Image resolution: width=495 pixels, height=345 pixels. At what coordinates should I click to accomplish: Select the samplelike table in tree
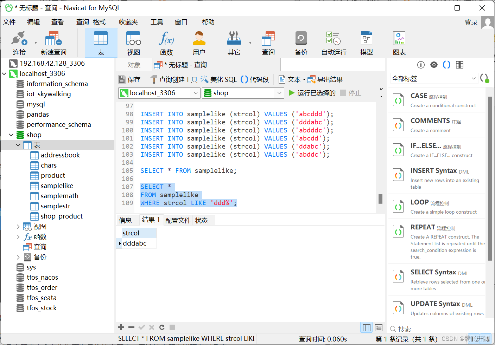(57, 186)
